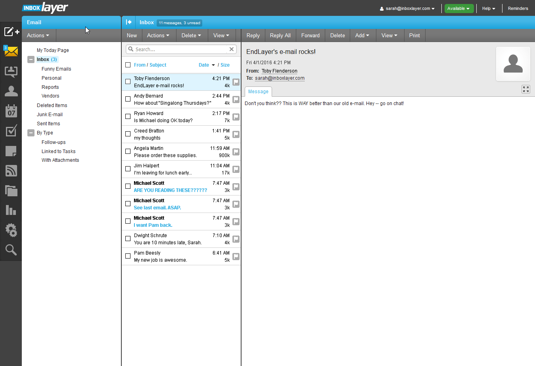Open the RSS feeds icon
Image resolution: width=535 pixels, height=366 pixels.
click(x=11, y=171)
